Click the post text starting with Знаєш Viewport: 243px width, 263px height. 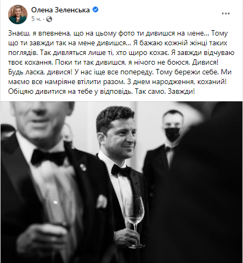[121, 63]
